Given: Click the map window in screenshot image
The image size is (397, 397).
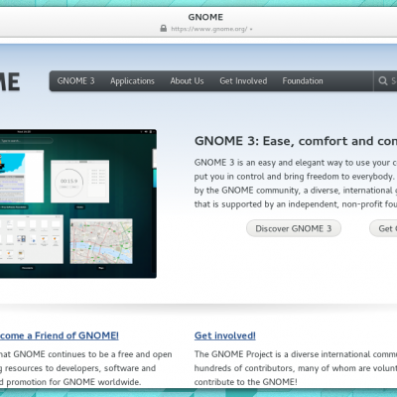Looking at the screenshot, I should (x=101, y=241).
